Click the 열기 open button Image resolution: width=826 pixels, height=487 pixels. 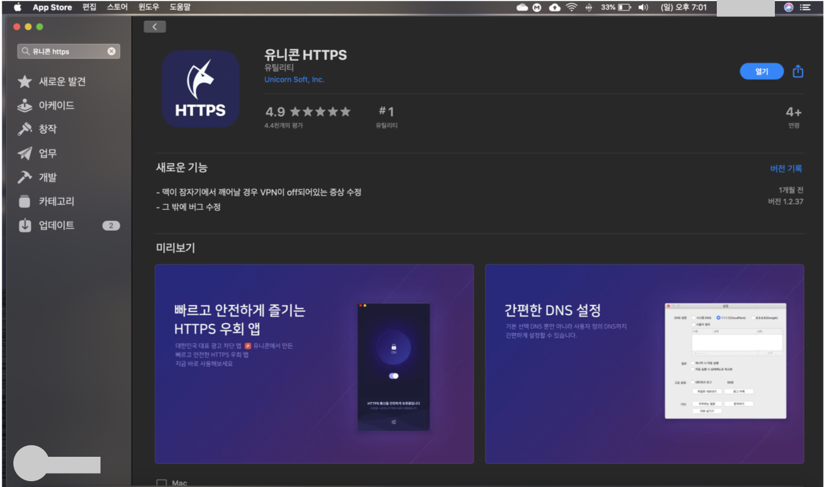pos(762,71)
